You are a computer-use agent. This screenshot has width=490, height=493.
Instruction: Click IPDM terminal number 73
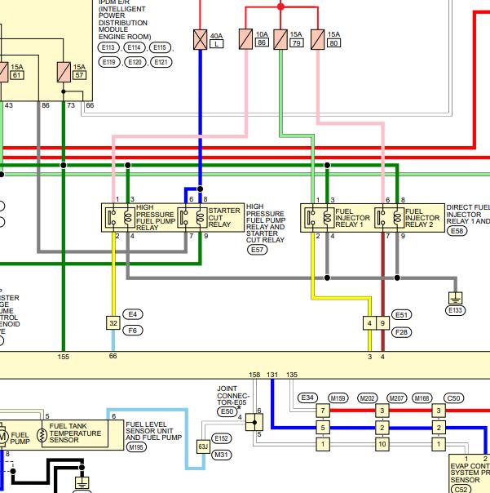pyautogui.click(x=71, y=105)
